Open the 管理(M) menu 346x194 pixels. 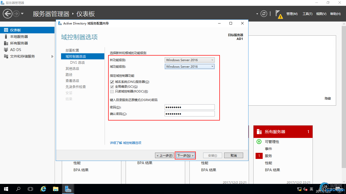[292, 14]
